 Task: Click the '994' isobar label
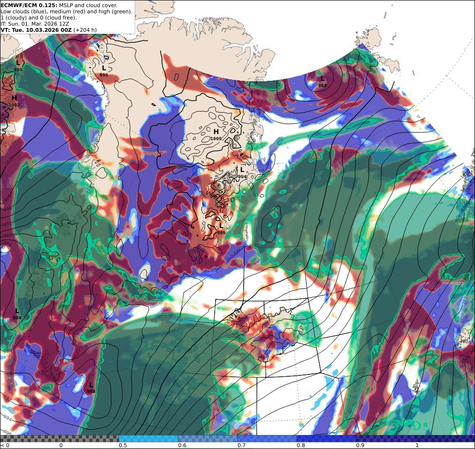8,418
